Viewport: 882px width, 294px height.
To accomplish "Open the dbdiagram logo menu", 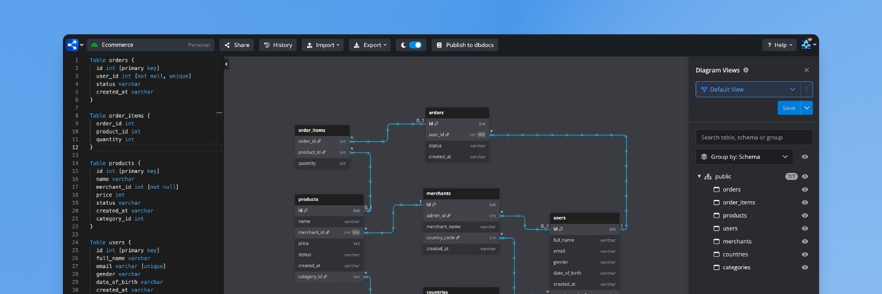I will pyautogui.click(x=75, y=45).
